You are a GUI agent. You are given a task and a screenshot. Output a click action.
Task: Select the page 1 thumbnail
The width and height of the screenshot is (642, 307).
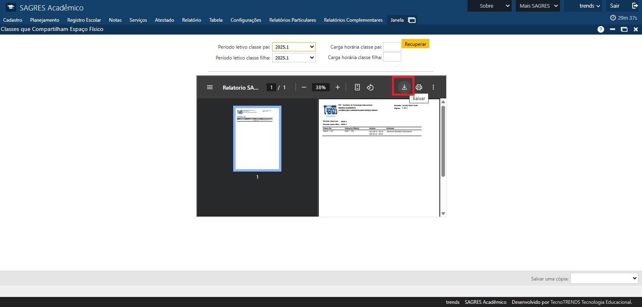(x=257, y=139)
